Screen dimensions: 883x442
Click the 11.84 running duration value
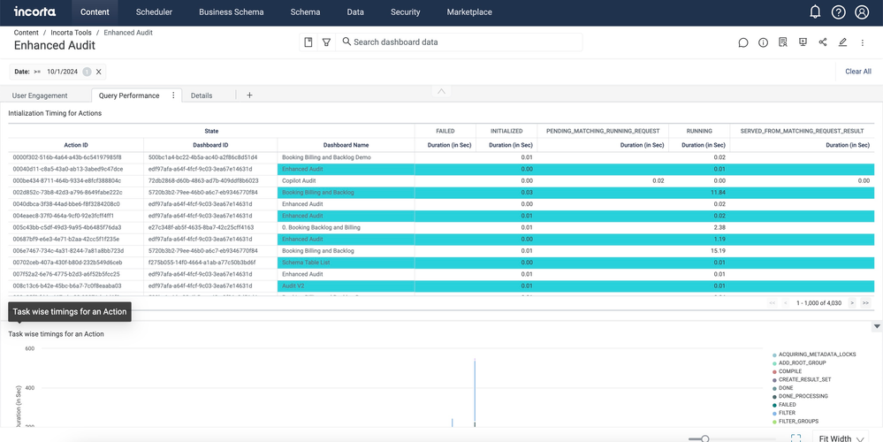click(718, 193)
